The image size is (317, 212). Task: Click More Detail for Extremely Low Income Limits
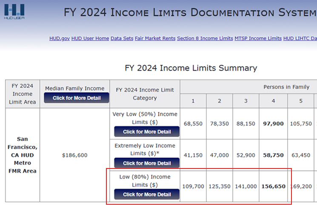(x=147, y=163)
